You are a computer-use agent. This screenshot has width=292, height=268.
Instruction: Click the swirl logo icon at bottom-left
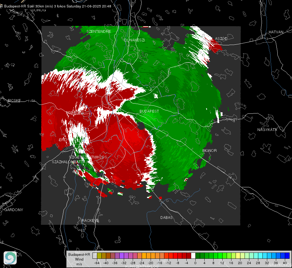point(10,258)
